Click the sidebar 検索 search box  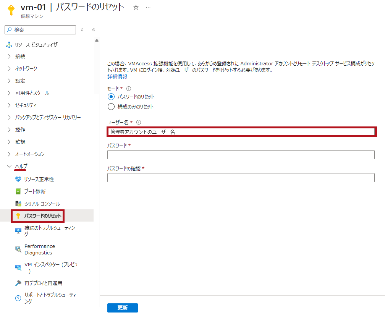[x=40, y=30]
